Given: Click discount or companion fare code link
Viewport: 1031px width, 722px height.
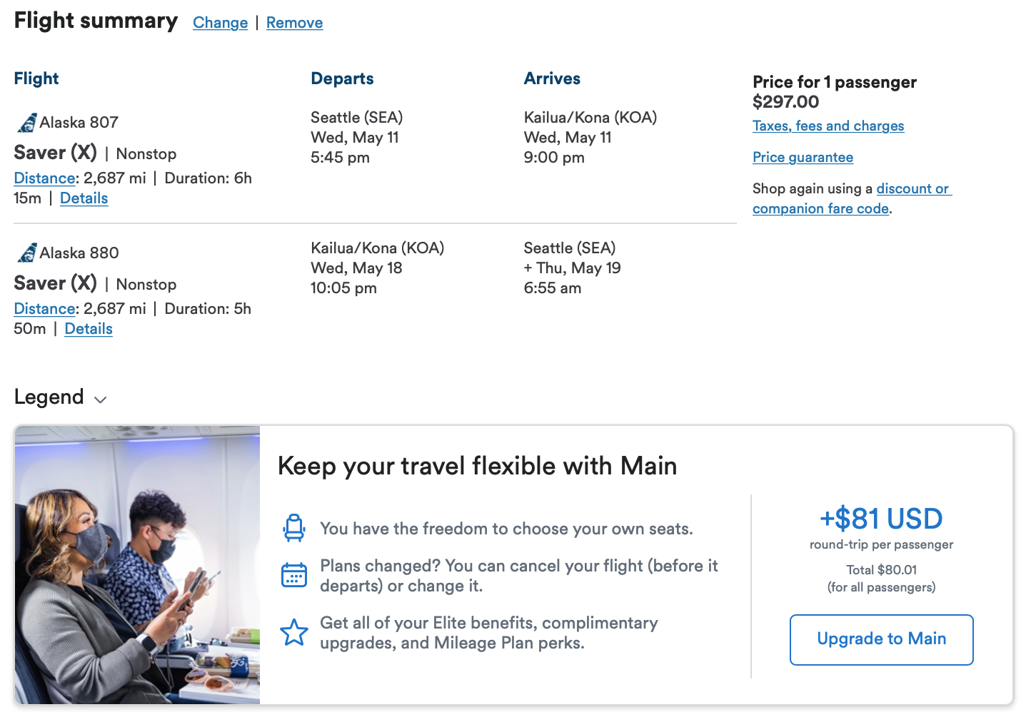Looking at the screenshot, I should tap(912, 189).
